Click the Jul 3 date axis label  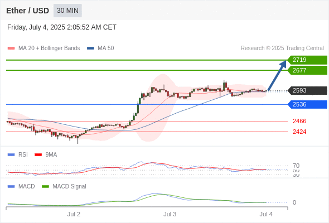coord(170,214)
